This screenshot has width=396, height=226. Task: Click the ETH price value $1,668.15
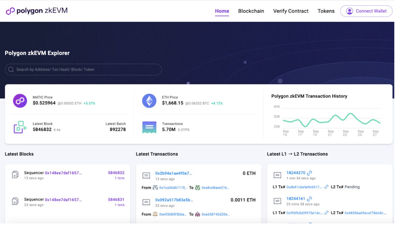(173, 103)
